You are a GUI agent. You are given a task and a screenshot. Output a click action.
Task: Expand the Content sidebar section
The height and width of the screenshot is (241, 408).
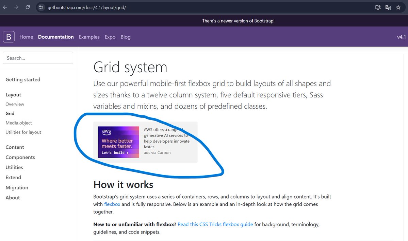pos(15,147)
